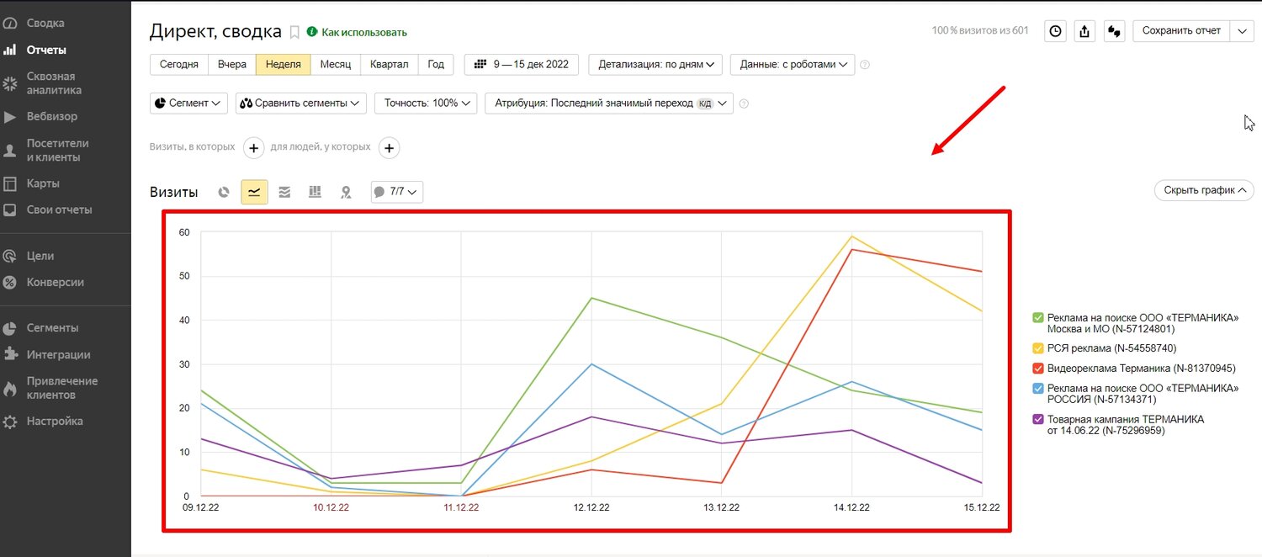Image resolution: width=1262 pixels, height=557 pixels.
Task: Click the Привлечение клиентов flame icon
Action: pos(10,389)
